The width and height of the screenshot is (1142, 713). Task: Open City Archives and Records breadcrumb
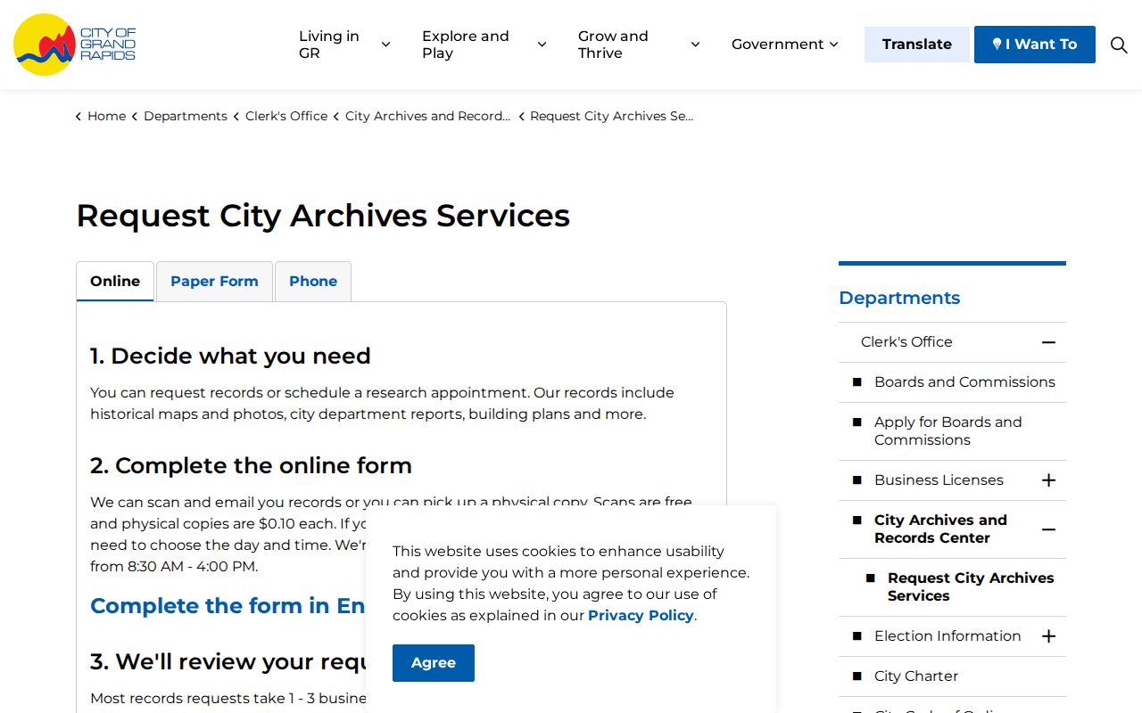coord(427,116)
